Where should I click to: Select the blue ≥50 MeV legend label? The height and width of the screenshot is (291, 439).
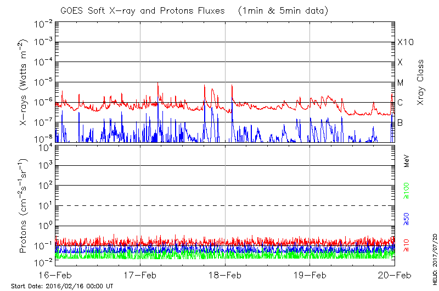click(x=407, y=219)
